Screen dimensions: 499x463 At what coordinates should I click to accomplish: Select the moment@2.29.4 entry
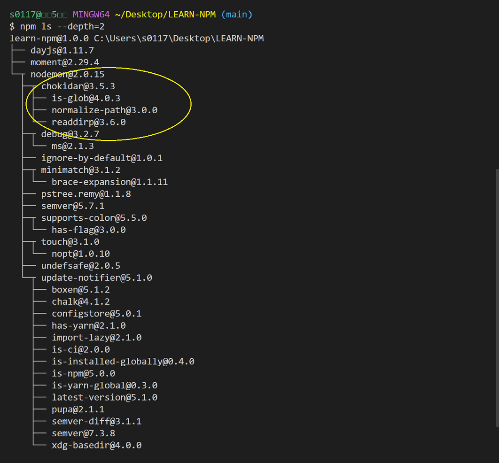65,62
